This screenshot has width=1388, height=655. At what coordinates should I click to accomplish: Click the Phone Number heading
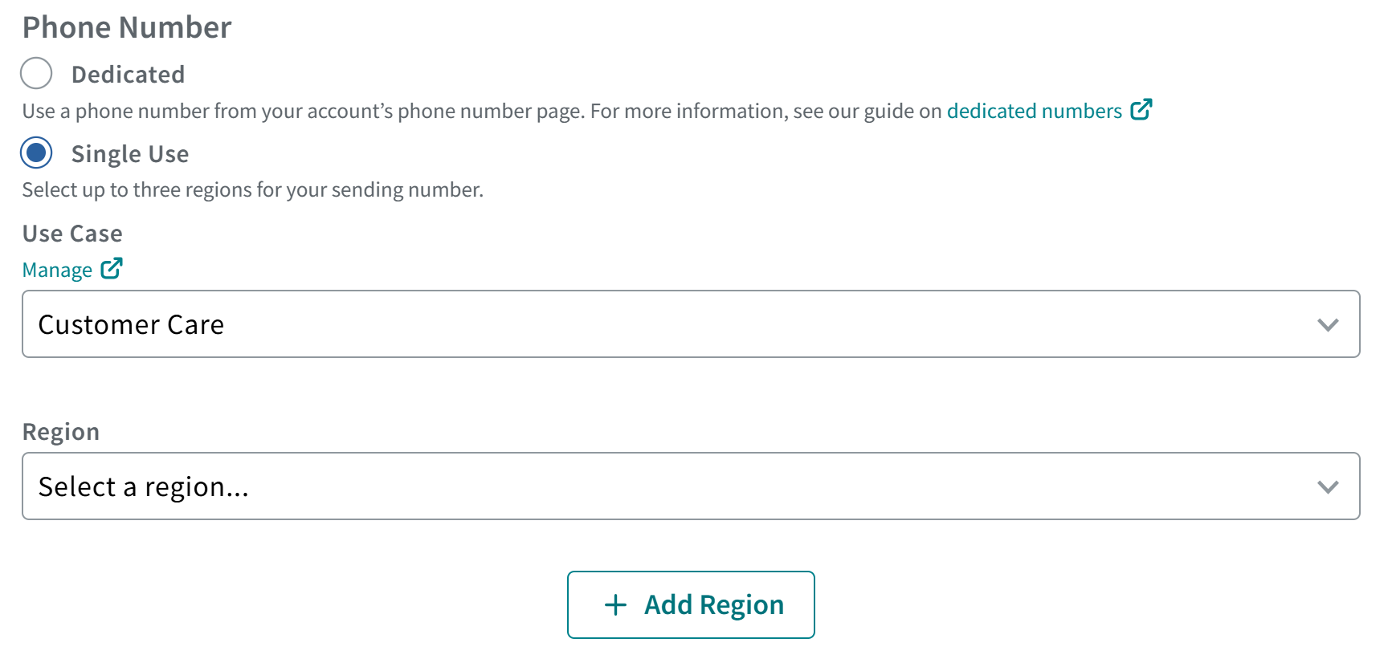pyautogui.click(x=126, y=26)
